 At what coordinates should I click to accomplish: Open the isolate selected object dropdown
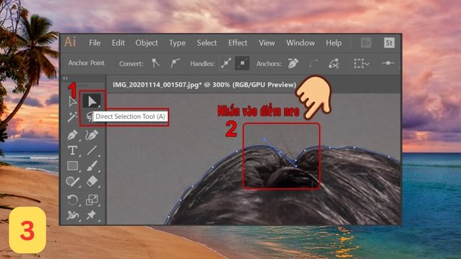[x=362, y=63]
